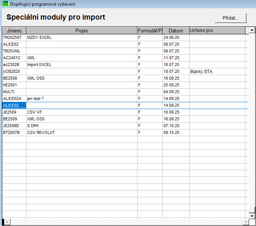256x226 pixels.
Task: Click the vertical scrollbar up arrow
Action: 252,30
